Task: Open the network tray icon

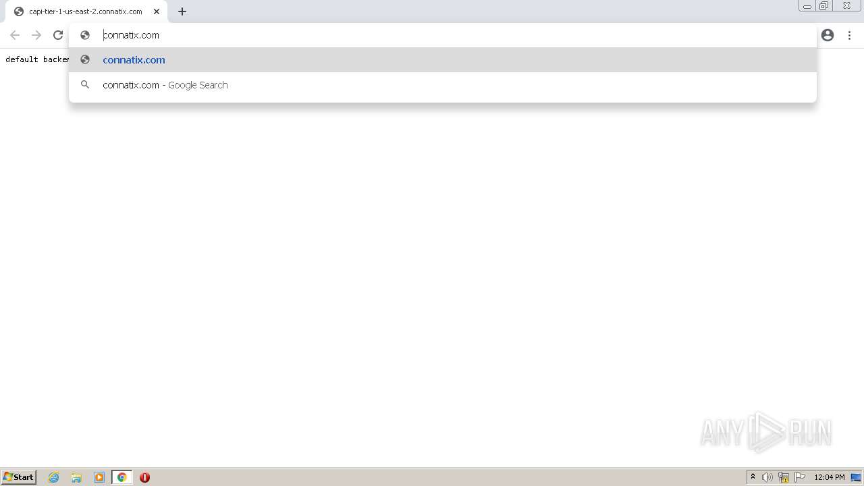Action: pyautogui.click(x=784, y=477)
